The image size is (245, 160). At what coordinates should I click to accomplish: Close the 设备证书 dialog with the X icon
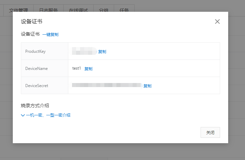[x=217, y=22]
